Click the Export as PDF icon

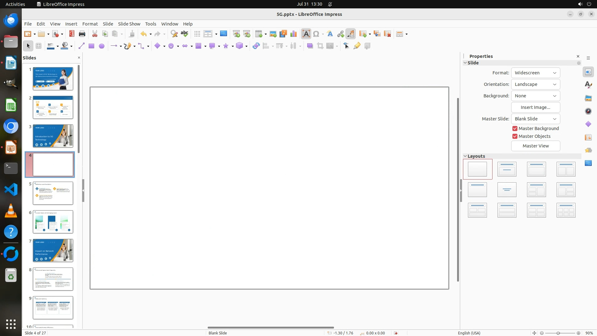tap(72, 34)
